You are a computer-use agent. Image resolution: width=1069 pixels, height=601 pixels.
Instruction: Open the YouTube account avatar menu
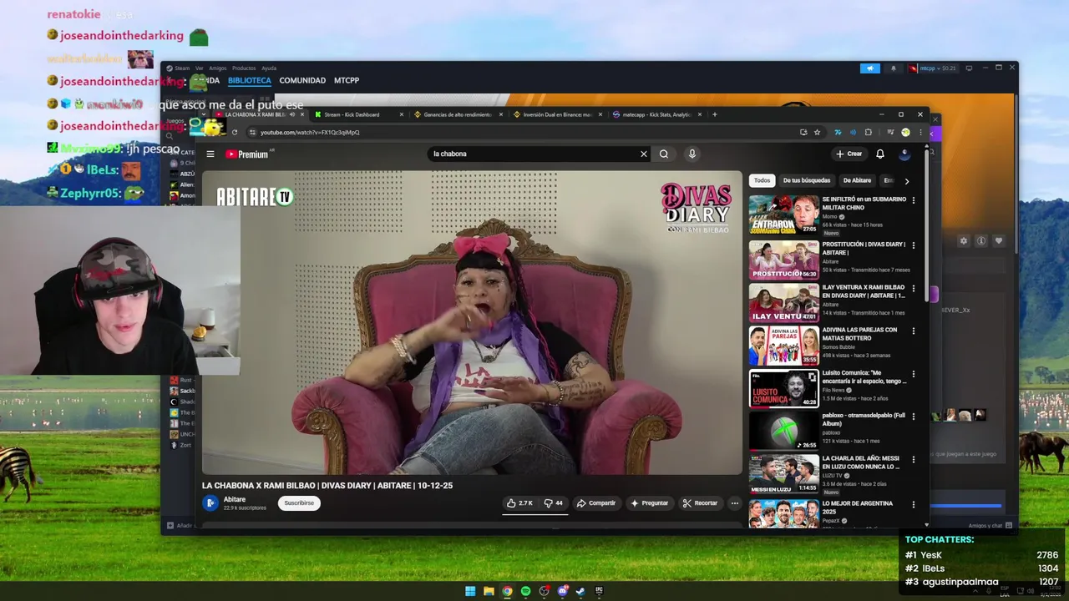click(x=904, y=154)
